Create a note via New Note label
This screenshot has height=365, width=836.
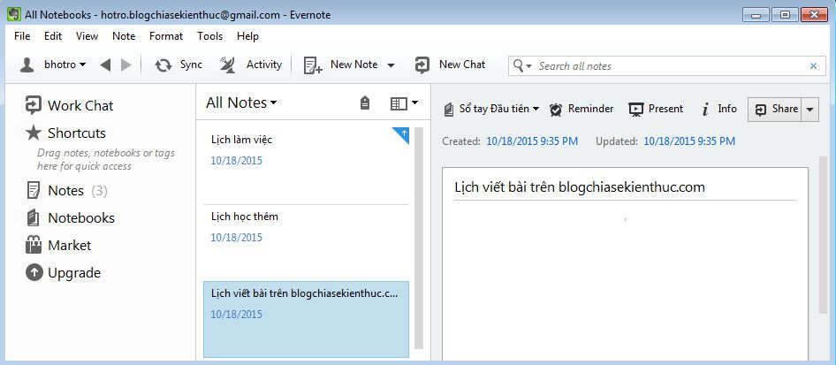353,65
